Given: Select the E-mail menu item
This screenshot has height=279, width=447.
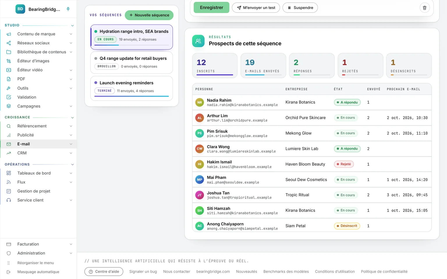Looking at the screenshot, I should pyautogui.click(x=38, y=144).
